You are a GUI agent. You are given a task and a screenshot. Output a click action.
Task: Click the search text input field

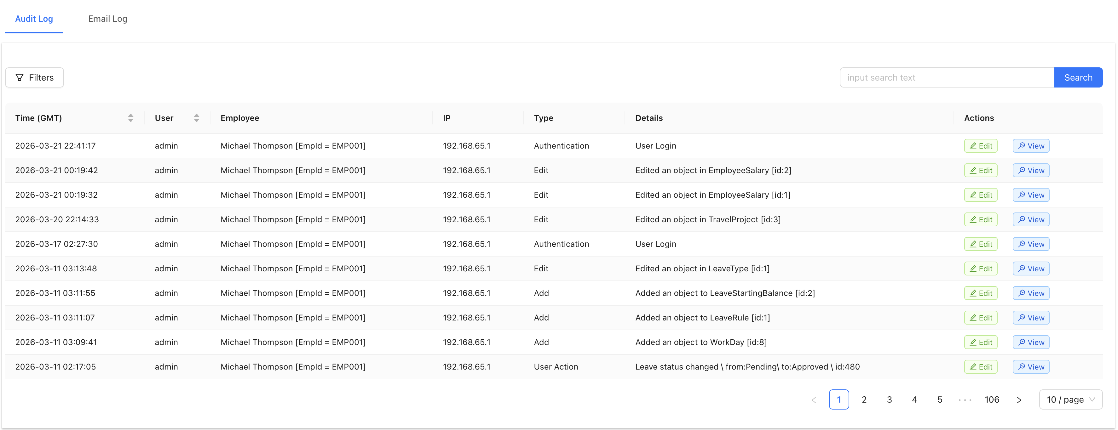click(946, 77)
